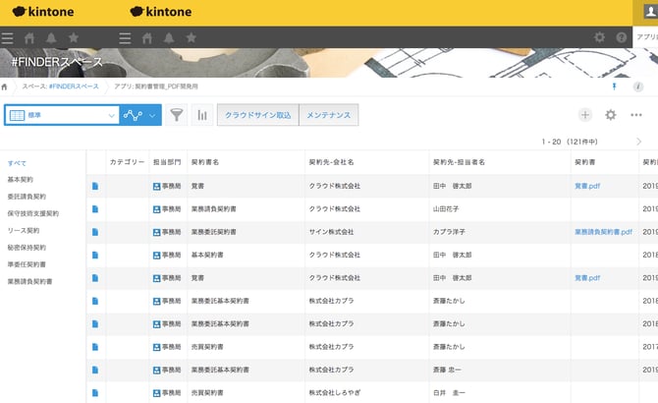Select リース契約 in the category sidebar
The image size is (658, 403).
click(x=25, y=230)
